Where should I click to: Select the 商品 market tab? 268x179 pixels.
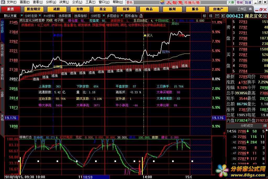click(x=149, y=9)
